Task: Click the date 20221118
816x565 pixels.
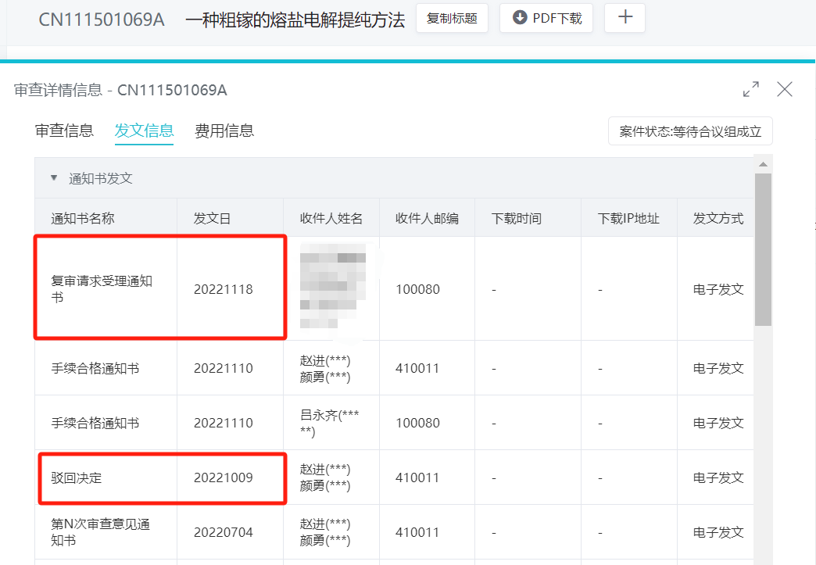Action: tap(224, 289)
